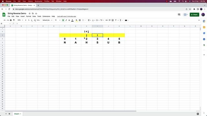This screenshot has height=116, width=207.
Task: Click the green Share button
Action: click(x=194, y=15)
